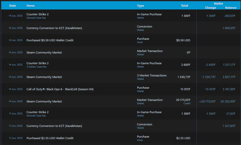Click the 3 857,17₸ wallet balance
Screen dimensions: 241x145
tap(229, 77)
